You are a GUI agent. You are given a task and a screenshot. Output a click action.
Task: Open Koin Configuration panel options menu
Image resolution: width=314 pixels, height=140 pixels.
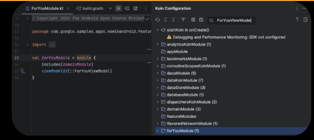tap(297, 8)
